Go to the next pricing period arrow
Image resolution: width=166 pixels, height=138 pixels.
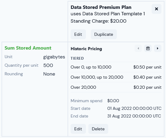(x=158, y=48)
